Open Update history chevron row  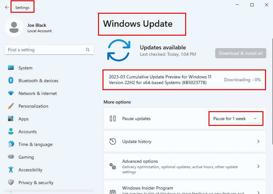[185, 141]
